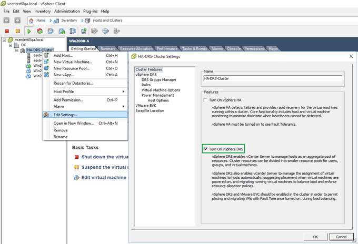
Task: Choose New Virtual Machine... from context menu
Action: point(85,62)
